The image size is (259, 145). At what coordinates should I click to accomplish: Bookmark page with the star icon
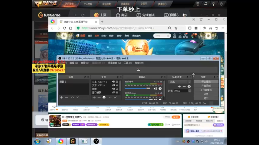176,28
